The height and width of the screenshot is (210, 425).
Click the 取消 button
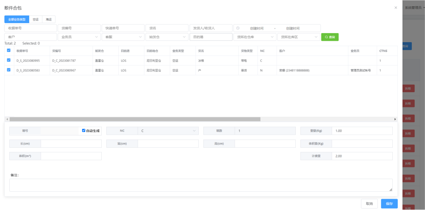[x=369, y=204]
